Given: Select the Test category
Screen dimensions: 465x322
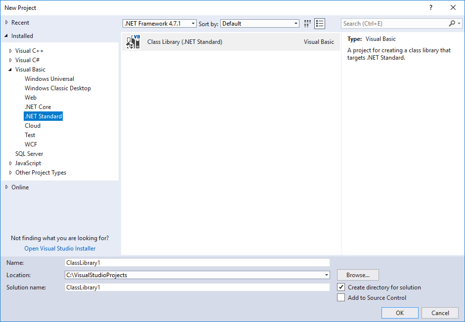Looking at the screenshot, I should click(x=30, y=135).
